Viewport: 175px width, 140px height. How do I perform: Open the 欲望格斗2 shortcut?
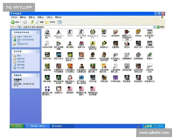pyautogui.click(x=59, y=90)
